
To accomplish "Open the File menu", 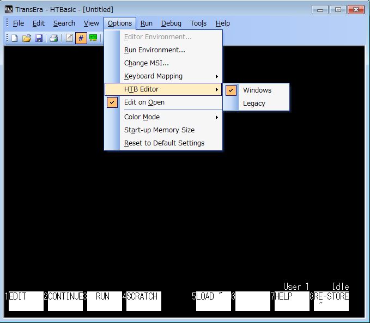I will [19, 23].
